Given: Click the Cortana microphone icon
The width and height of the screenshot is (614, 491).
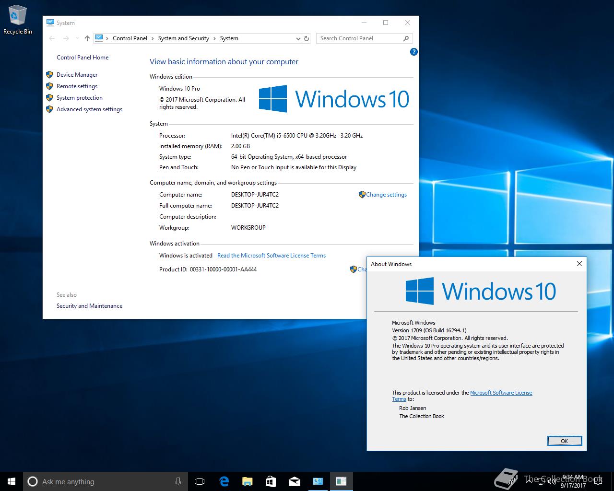Looking at the screenshot, I should [x=178, y=481].
